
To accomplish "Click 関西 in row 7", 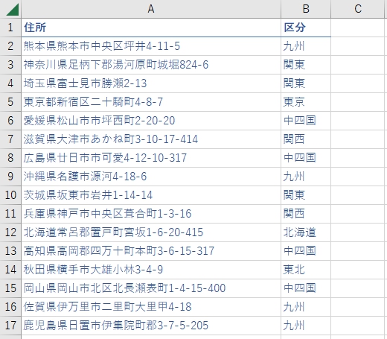I will 306,139.
